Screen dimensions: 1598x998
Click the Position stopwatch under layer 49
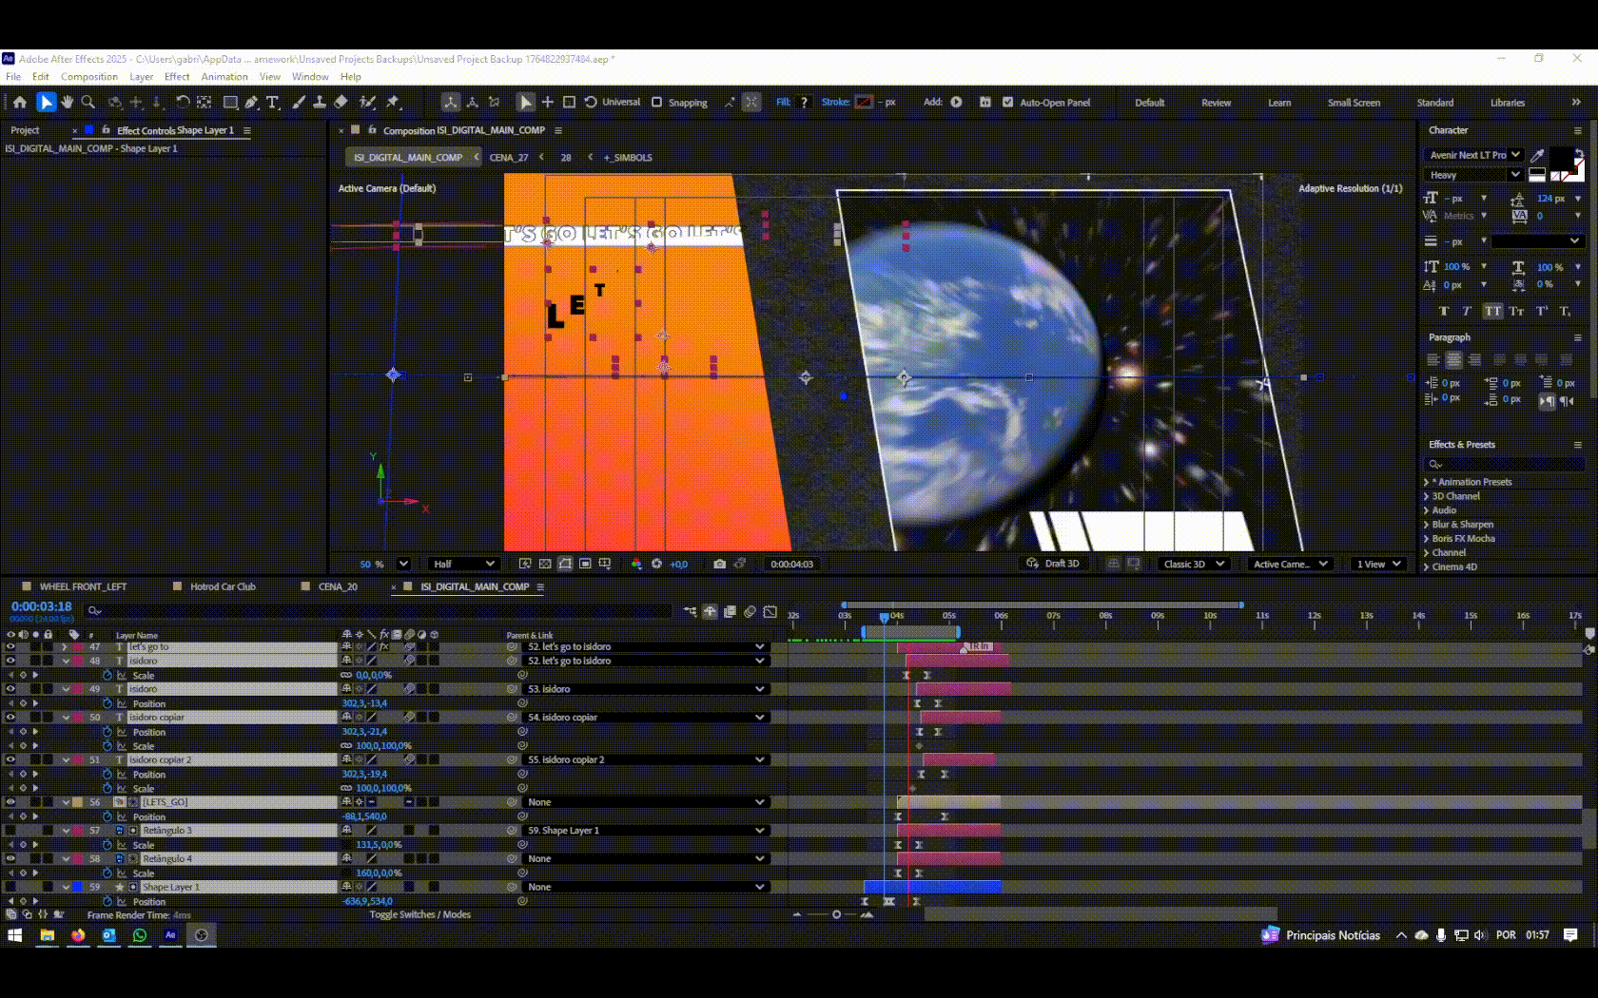tap(107, 703)
